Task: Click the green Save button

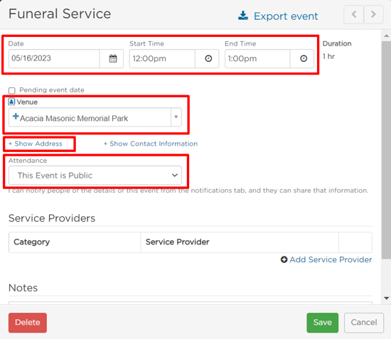Action: 323,323
